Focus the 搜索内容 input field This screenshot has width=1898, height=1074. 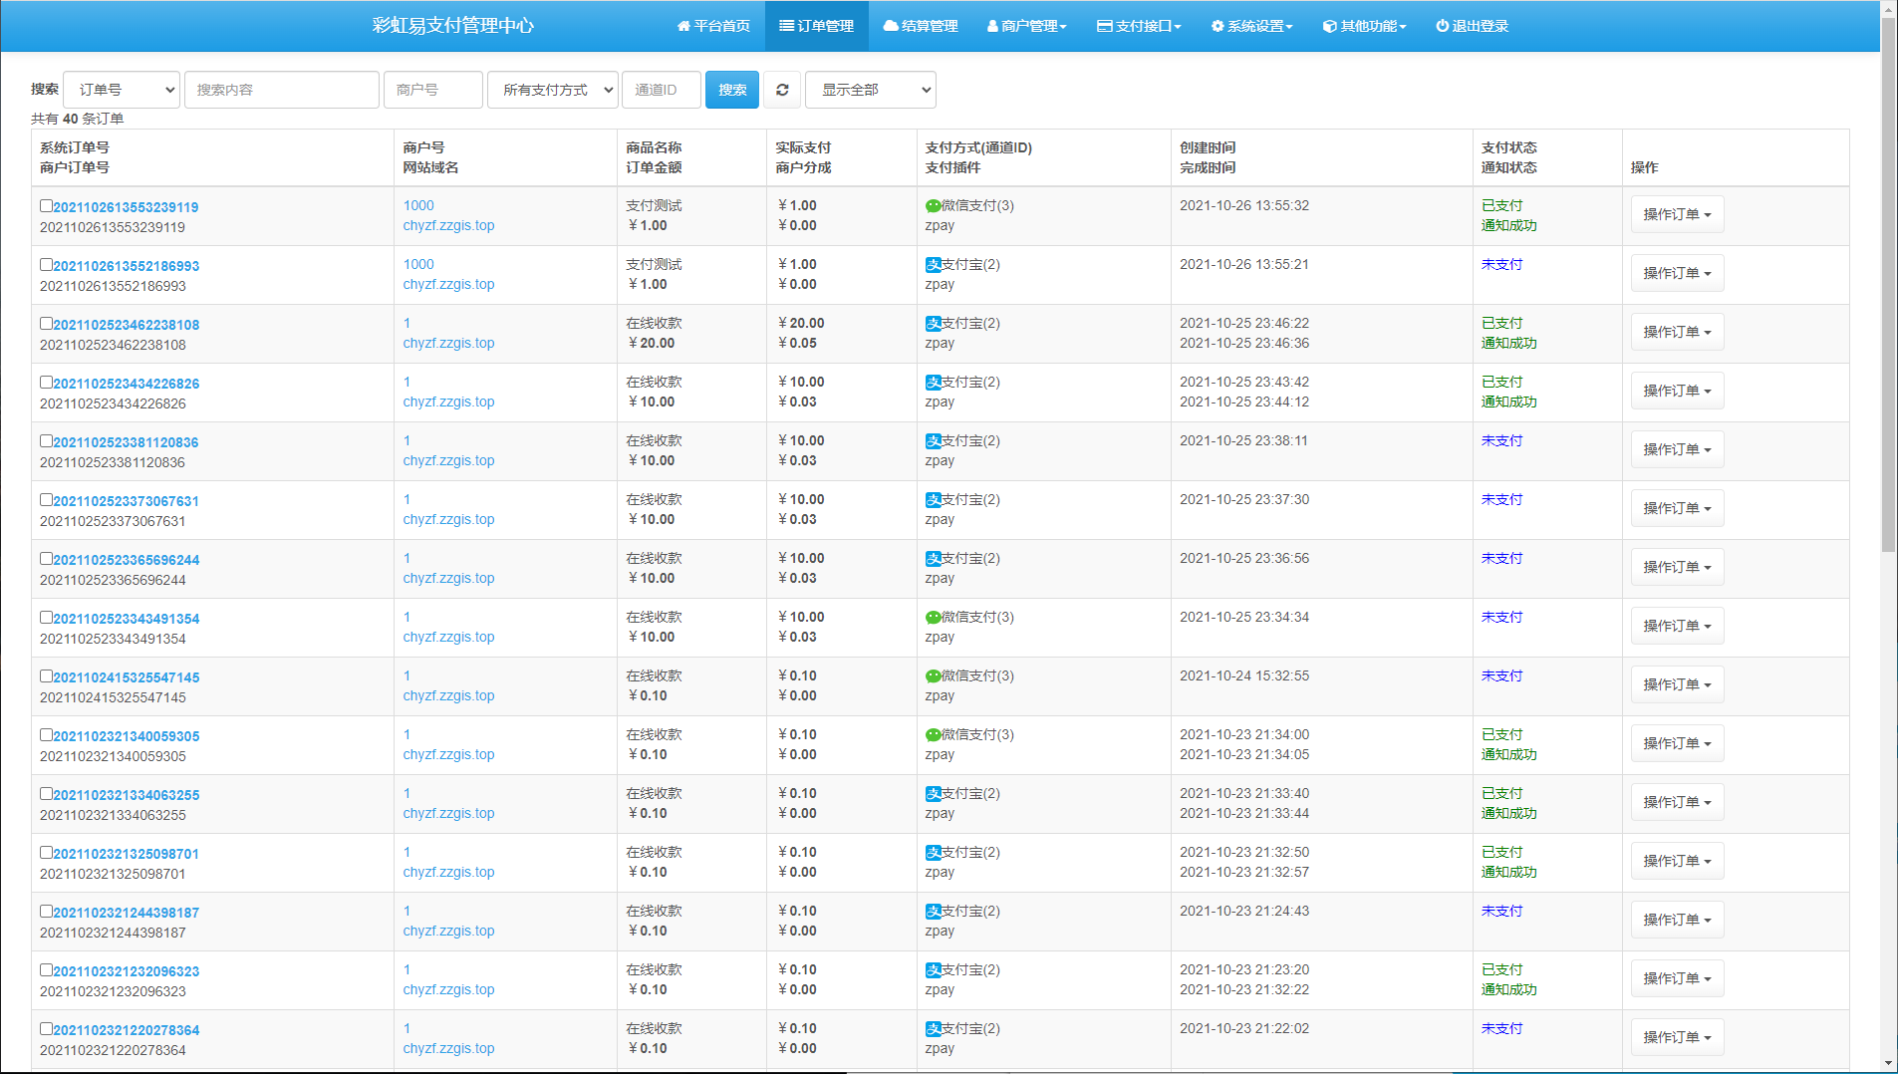(282, 90)
